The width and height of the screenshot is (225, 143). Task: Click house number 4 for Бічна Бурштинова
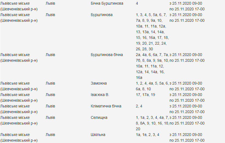[x=137, y=4]
